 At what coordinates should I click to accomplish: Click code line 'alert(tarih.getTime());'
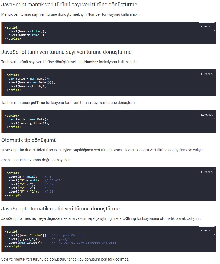click(x=29, y=123)
